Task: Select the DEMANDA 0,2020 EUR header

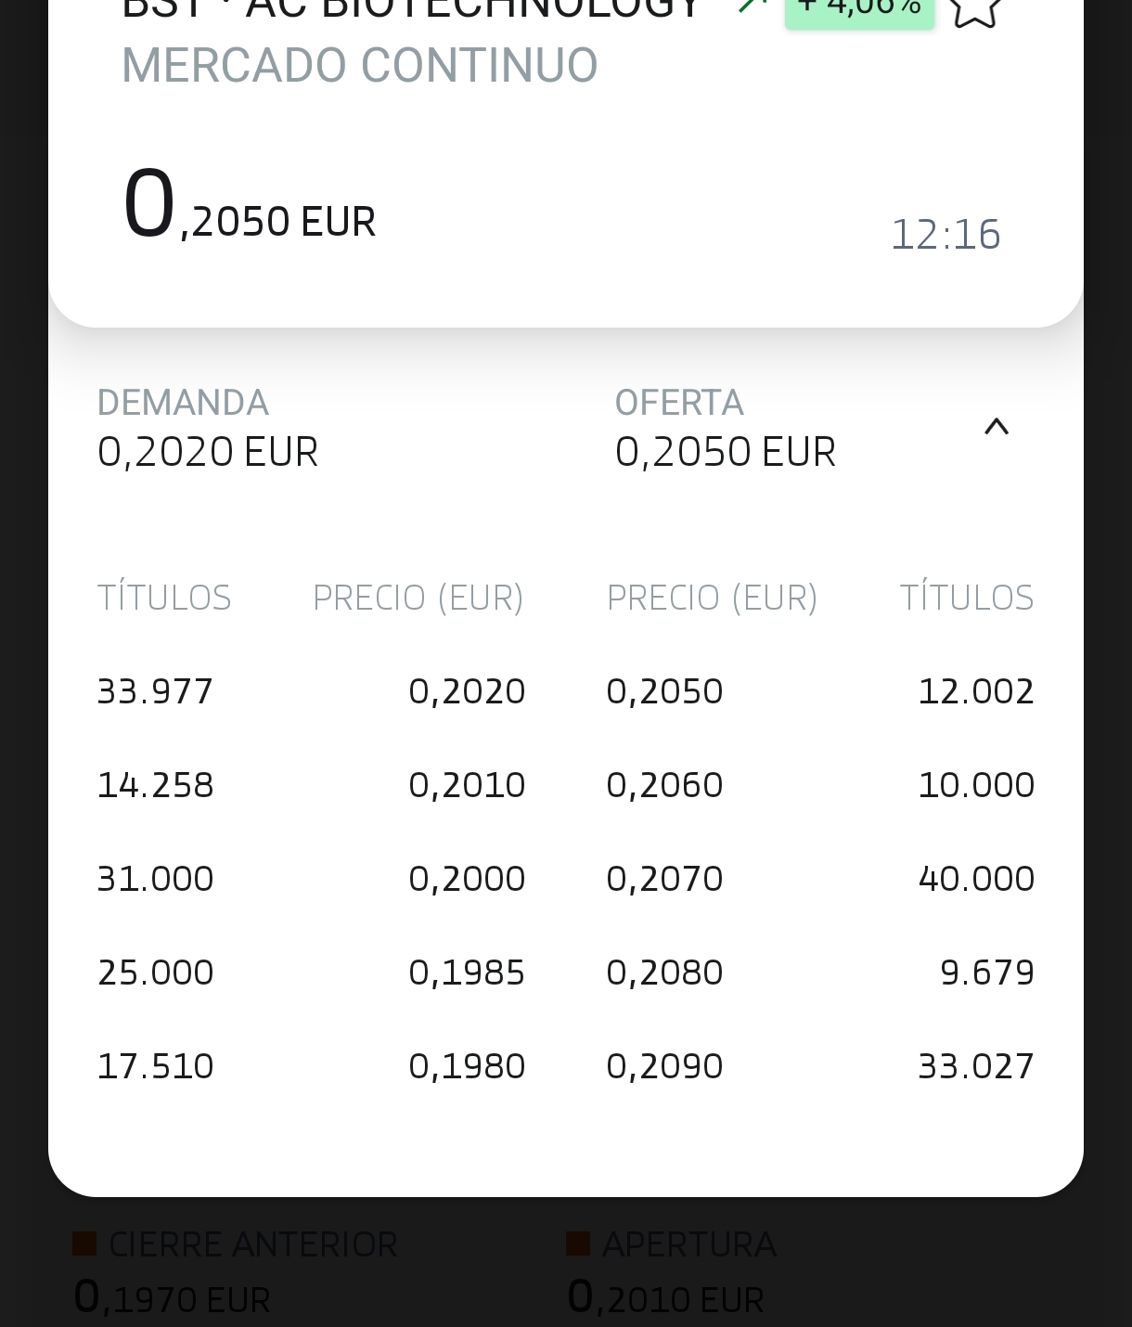Action: 208,428
